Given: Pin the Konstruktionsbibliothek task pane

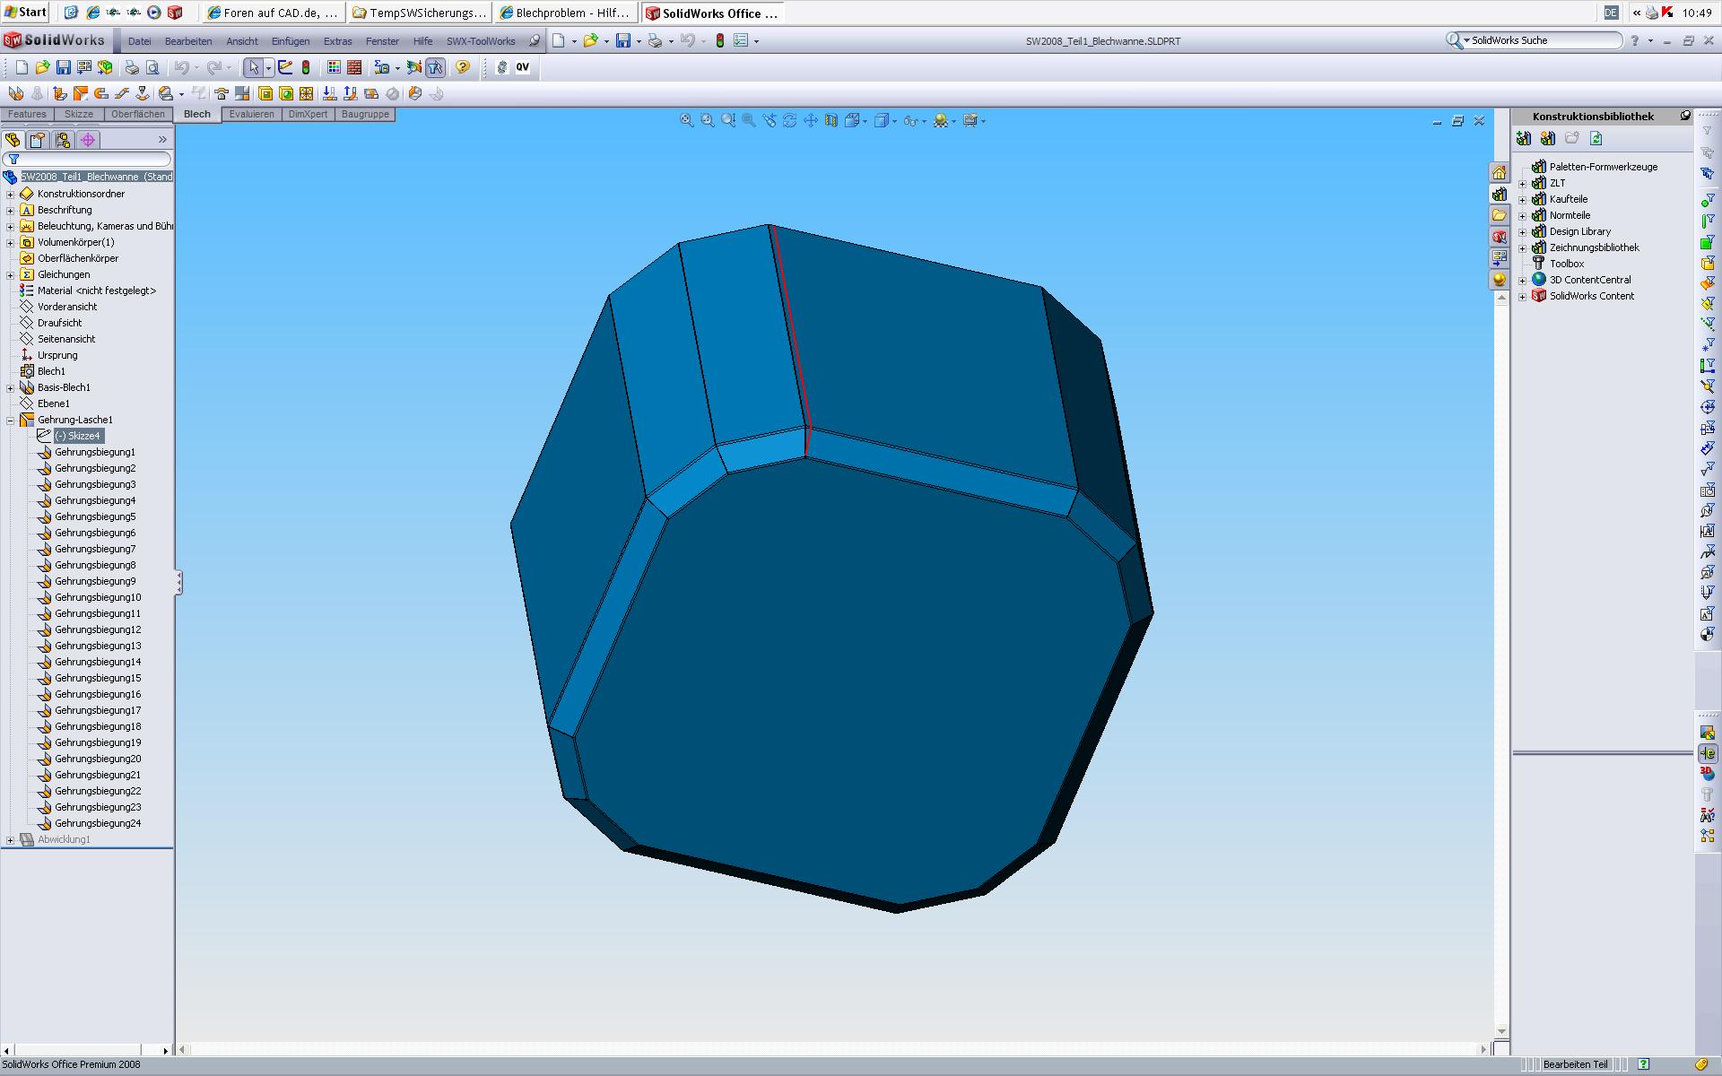Looking at the screenshot, I should pyautogui.click(x=1685, y=116).
